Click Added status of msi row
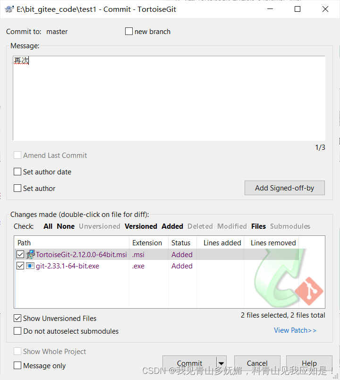The image size is (340, 380). (182, 254)
